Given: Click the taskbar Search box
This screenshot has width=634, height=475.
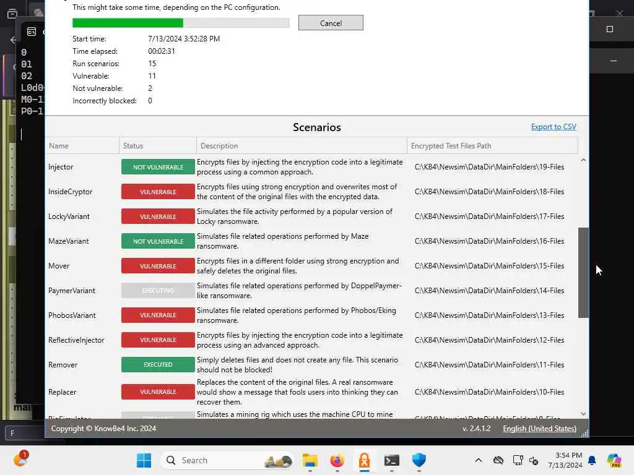Looking at the screenshot, I should point(227,460).
